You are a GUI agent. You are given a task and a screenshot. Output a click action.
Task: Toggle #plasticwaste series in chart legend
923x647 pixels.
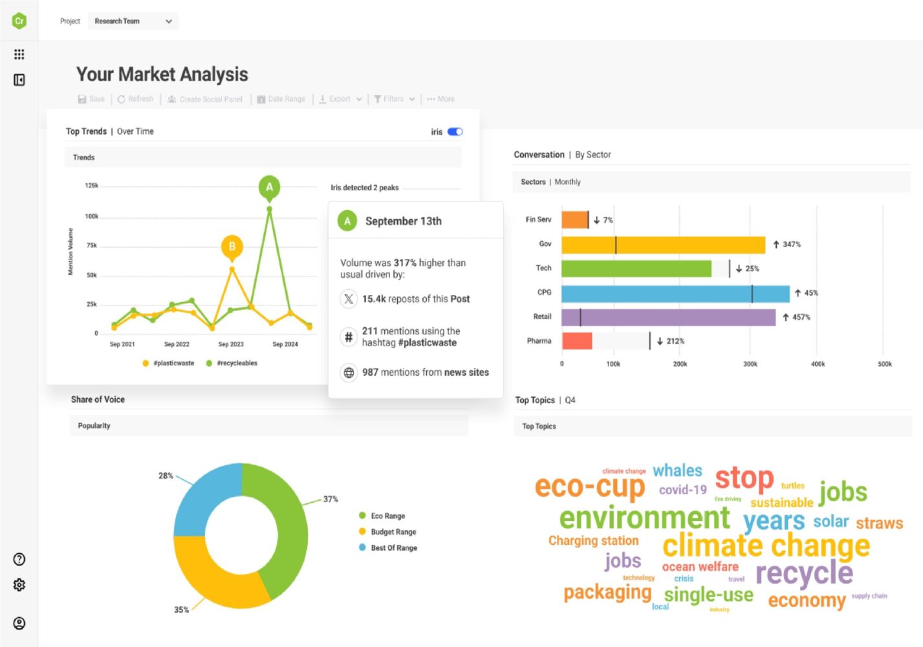coord(168,363)
